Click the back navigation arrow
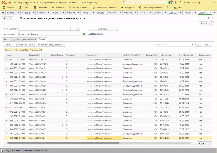The height and width of the screenshot is (153, 217). tap(5, 18)
